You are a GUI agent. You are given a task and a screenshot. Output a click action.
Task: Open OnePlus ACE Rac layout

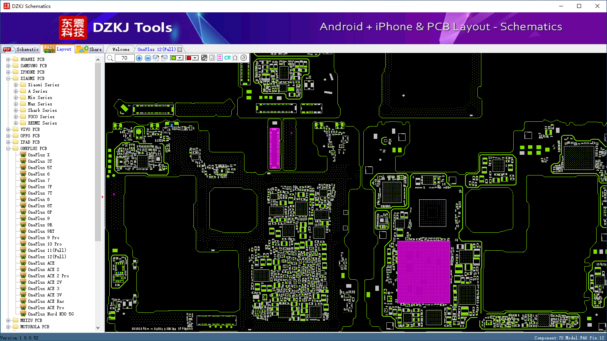[x=46, y=301]
